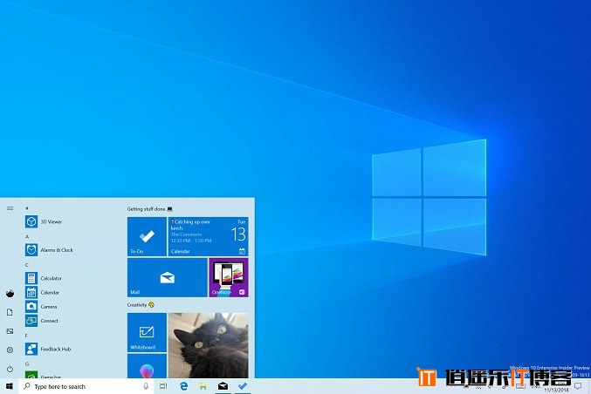
Task: Open the Paint 3D tile below Whiteboard
Action: point(147,366)
